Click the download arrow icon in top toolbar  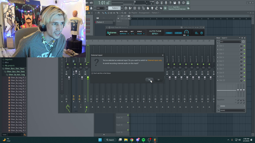pos(188,3)
